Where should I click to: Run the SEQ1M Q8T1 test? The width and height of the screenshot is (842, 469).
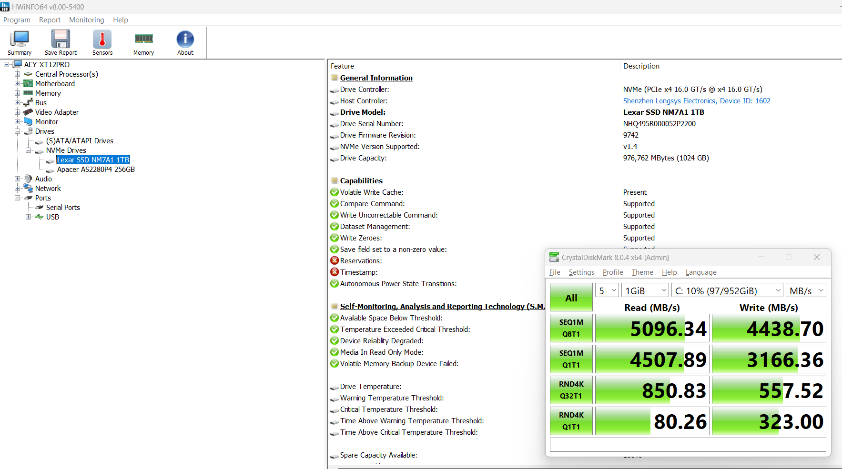coord(571,328)
